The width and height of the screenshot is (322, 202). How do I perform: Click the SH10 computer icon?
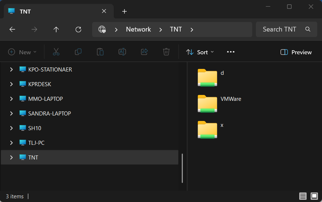23,128
